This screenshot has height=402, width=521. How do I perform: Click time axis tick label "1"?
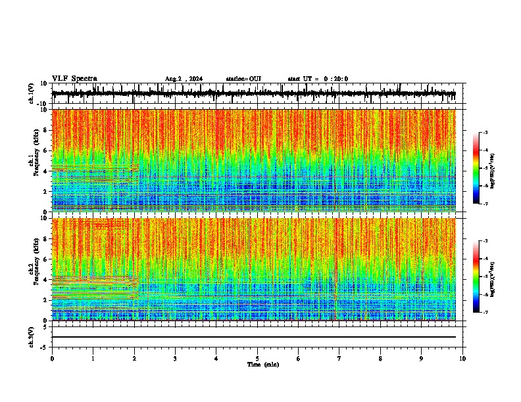[93, 359]
